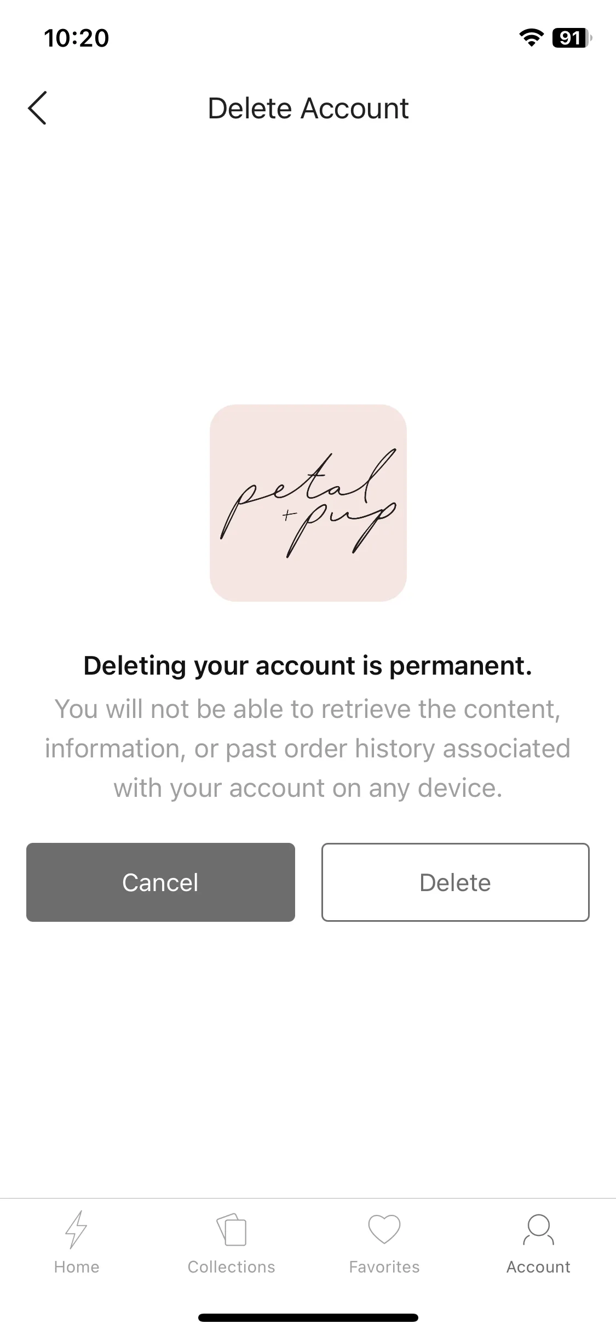616x1335 pixels.
Task: Tap the Petal + Pup logo image
Action: [308, 503]
